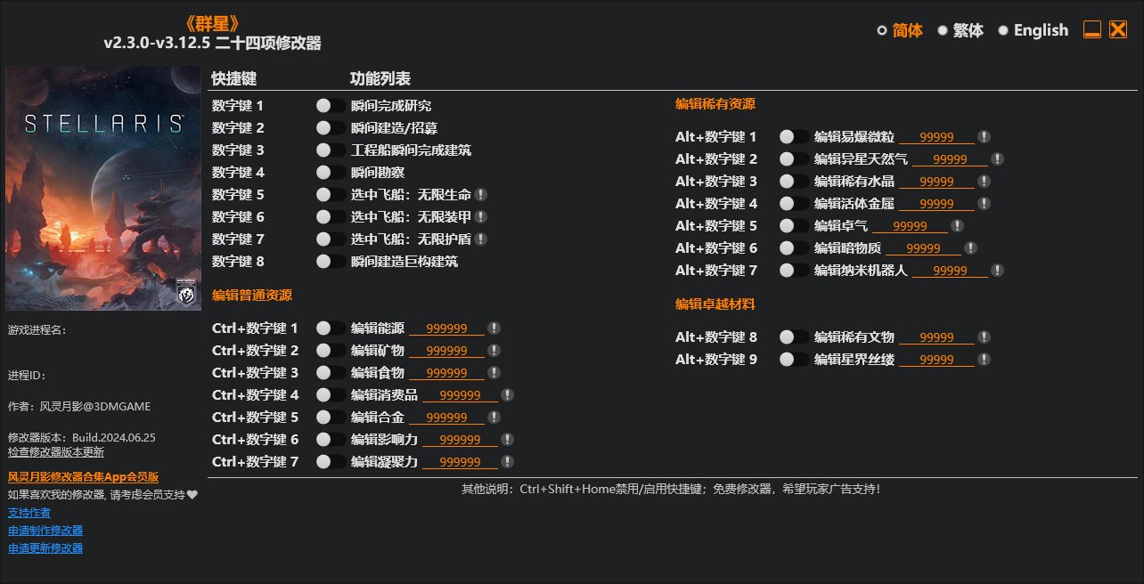The width and height of the screenshot is (1144, 584).
Task: Click info icon next to 编辑星界丝缕
Action: click(x=984, y=359)
